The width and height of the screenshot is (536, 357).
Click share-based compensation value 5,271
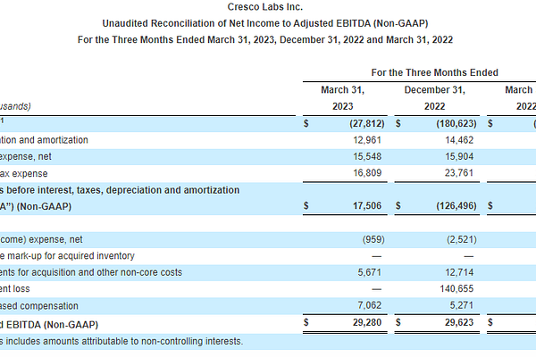click(x=462, y=305)
